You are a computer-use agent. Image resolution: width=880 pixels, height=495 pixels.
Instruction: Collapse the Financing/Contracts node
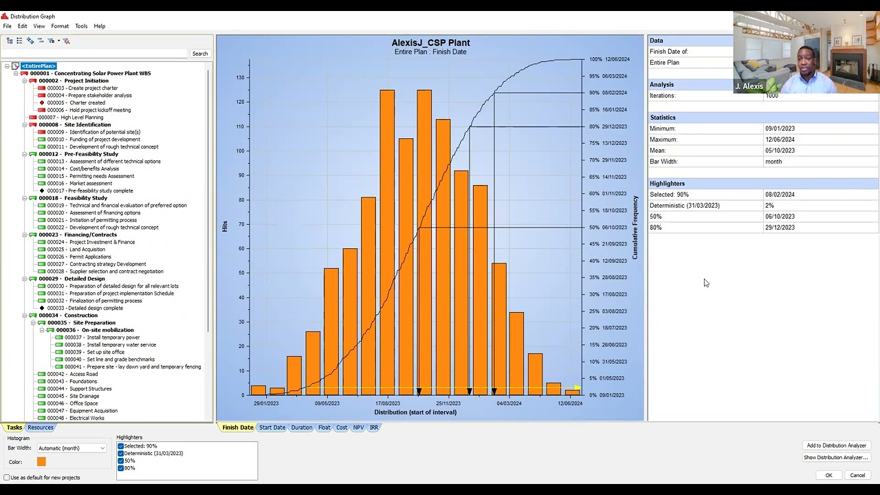pos(25,234)
